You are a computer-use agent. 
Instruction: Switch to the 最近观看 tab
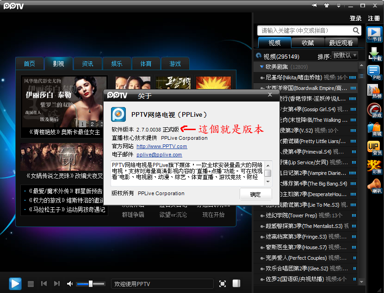[341, 43]
